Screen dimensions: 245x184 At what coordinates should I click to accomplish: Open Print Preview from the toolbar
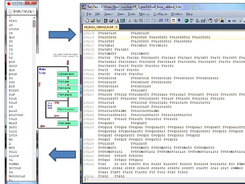pos(117,20)
